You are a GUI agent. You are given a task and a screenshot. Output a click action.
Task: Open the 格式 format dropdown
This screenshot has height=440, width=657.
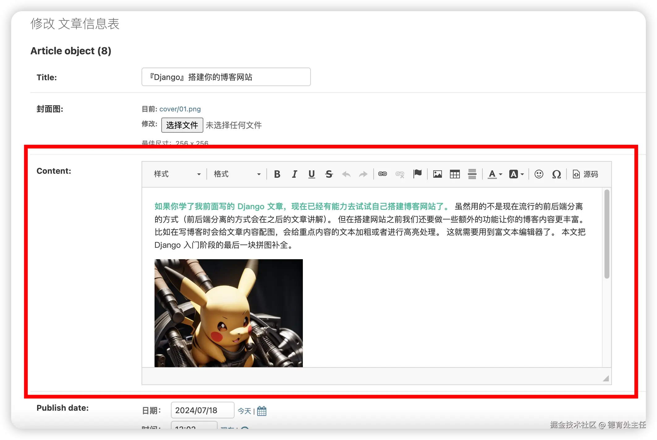tap(237, 174)
